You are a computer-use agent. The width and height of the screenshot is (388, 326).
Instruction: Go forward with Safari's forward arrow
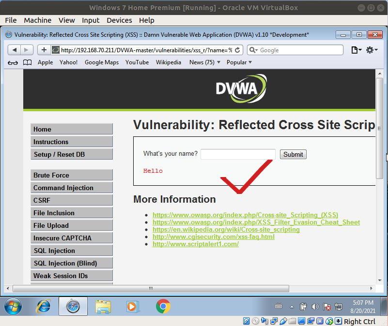click(x=27, y=50)
